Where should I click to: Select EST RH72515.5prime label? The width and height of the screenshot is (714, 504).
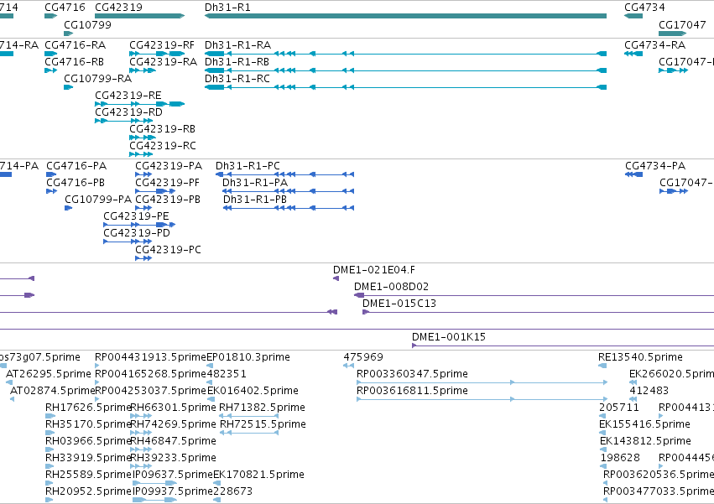click(x=263, y=425)
